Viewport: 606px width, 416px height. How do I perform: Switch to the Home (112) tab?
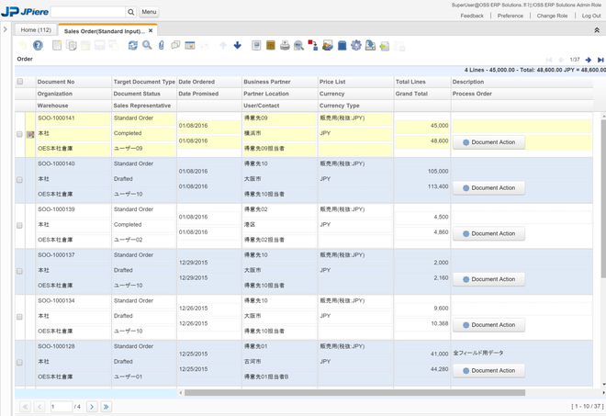(36, 30)
